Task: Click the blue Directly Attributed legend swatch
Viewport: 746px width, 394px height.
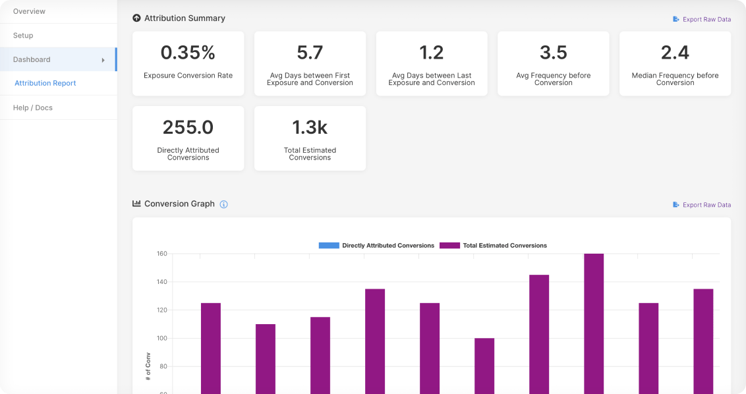Action: tap(328, 246)
